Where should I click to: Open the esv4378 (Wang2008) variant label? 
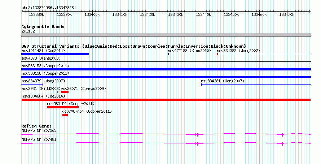(41, 58)
